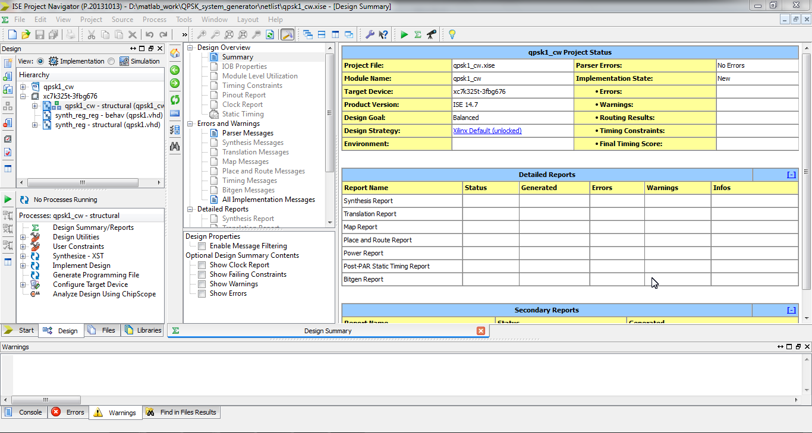Viewport: 812px width, 433px height.
Task: Expand the synth_reg - structural node
Action: 35,125
